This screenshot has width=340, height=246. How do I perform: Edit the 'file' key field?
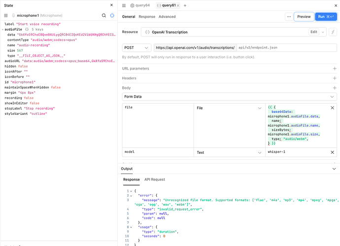(158, 125)
